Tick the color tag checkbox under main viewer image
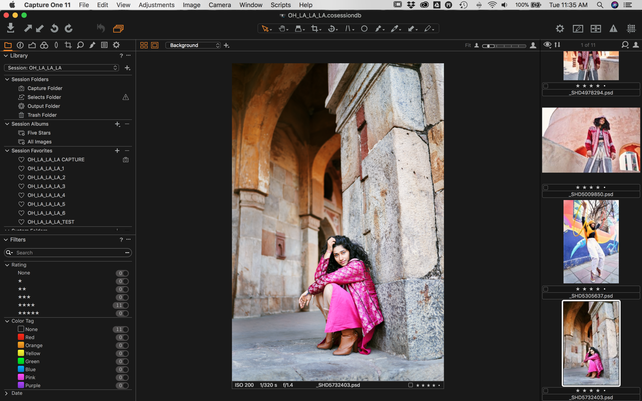 coord(410,385)
